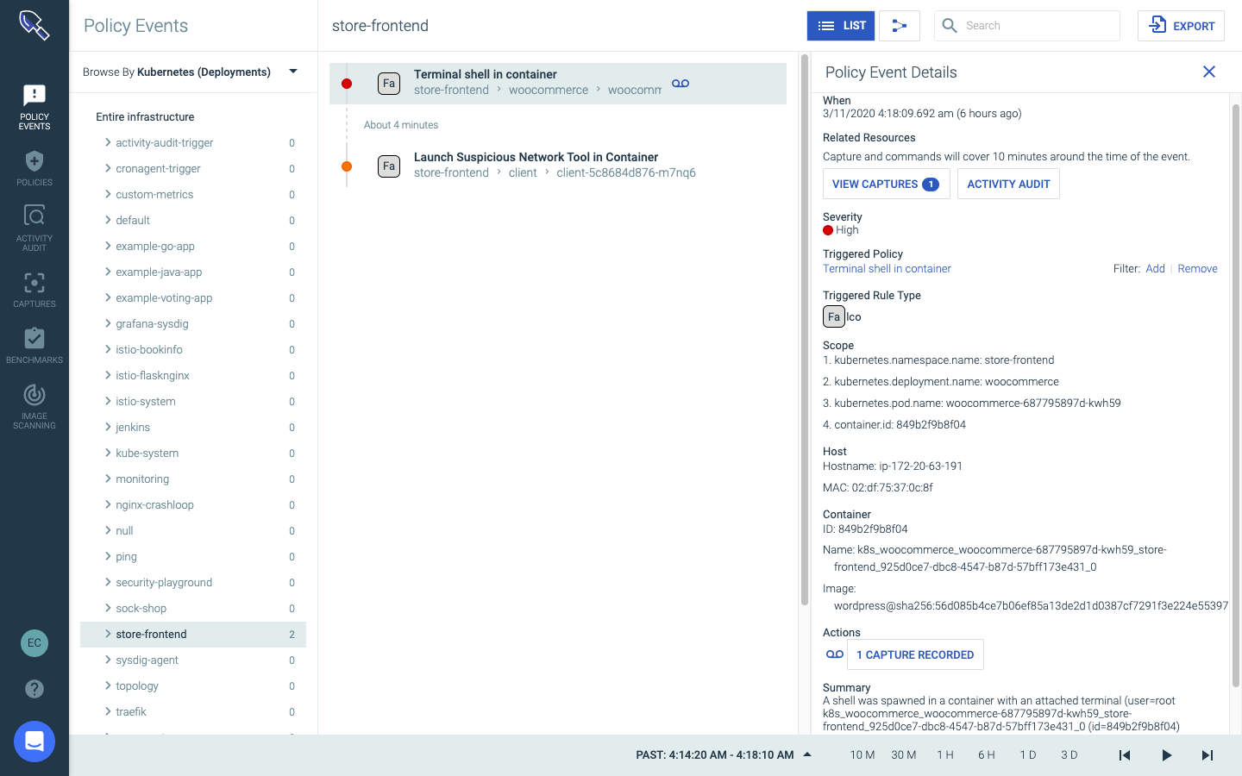Open the chat support bubble
The image size is (1242, 776).
(34, 742)
